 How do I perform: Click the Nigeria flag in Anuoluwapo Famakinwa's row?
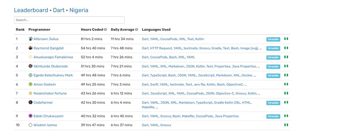(286, 57)
